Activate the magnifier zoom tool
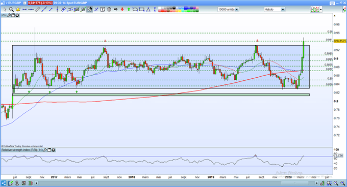Screen dimensions: 347x187 [11, 10]
